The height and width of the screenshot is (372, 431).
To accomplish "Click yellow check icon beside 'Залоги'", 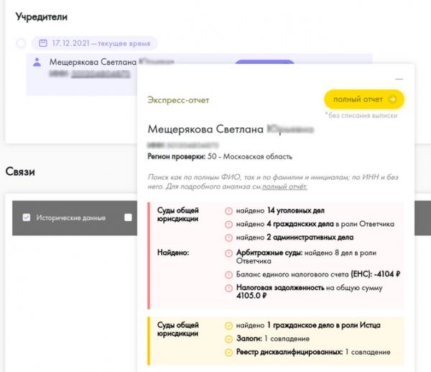I will coord(228,339).
